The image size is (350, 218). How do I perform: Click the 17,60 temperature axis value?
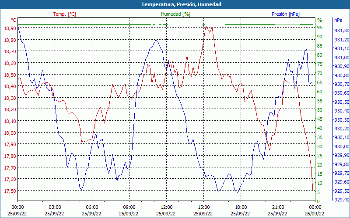tap(10, 179)
